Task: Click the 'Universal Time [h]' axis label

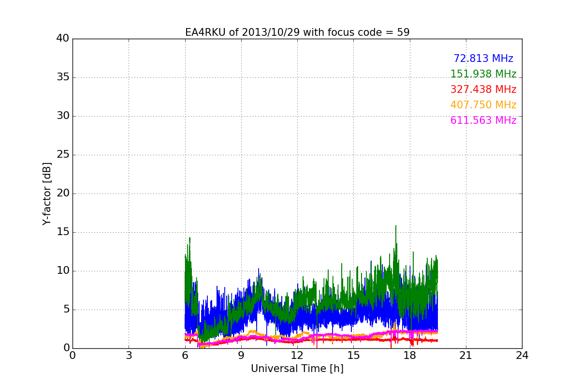Action: [297, 369]
